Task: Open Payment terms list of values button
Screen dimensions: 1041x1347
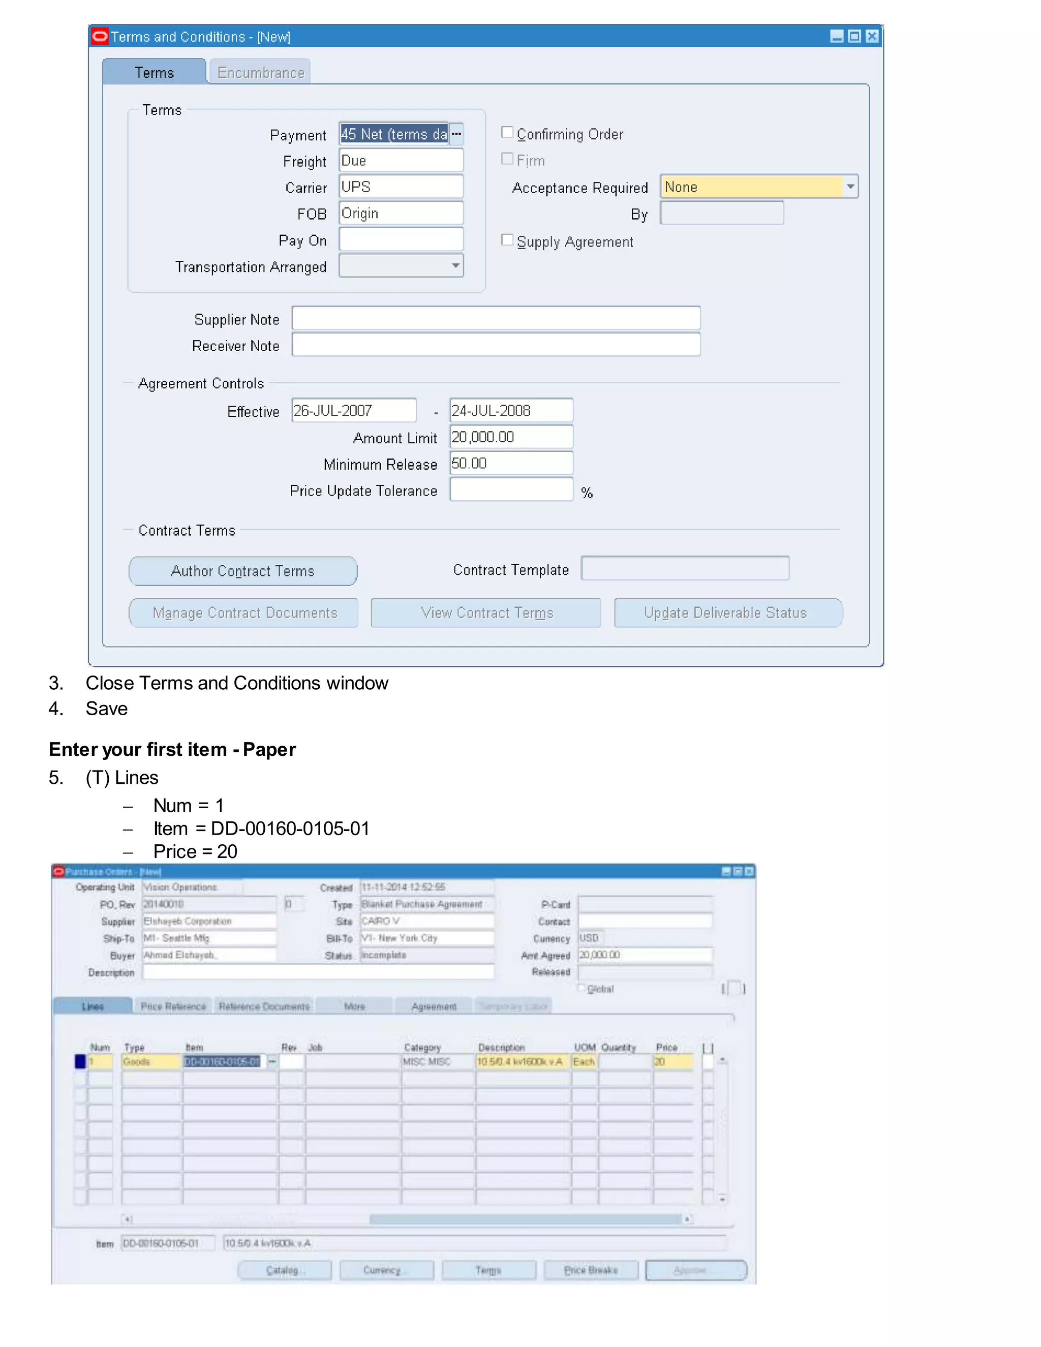Action: click(456, 134)
